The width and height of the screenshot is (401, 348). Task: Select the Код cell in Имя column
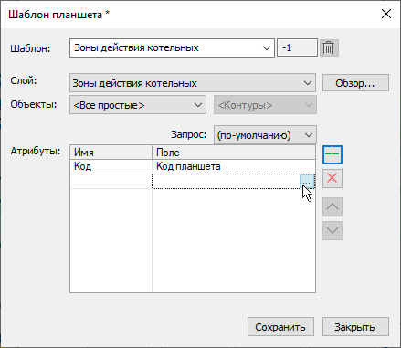pos(111,166)
